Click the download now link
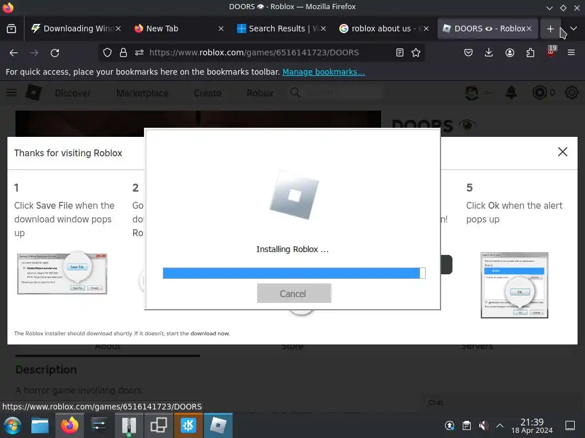The width and height of the screenshot is (585, 438). [210, 333]
